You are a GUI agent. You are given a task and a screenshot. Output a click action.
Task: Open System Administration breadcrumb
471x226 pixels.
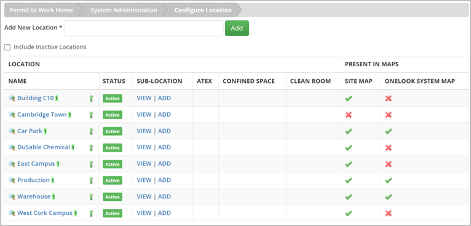coord(124,10)
